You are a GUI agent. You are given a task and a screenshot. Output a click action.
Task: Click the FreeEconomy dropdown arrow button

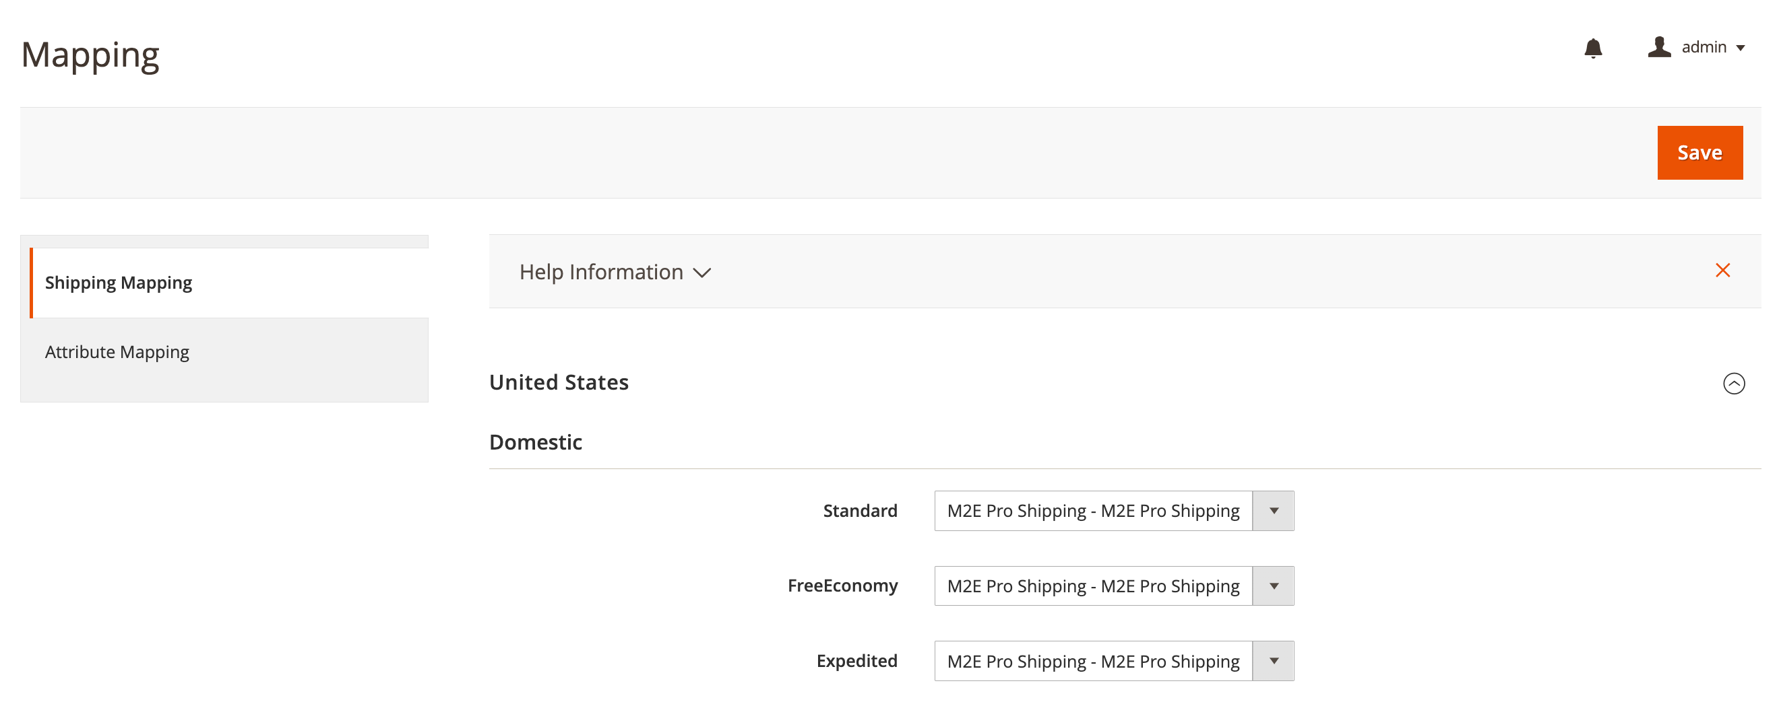(1274, 586)
